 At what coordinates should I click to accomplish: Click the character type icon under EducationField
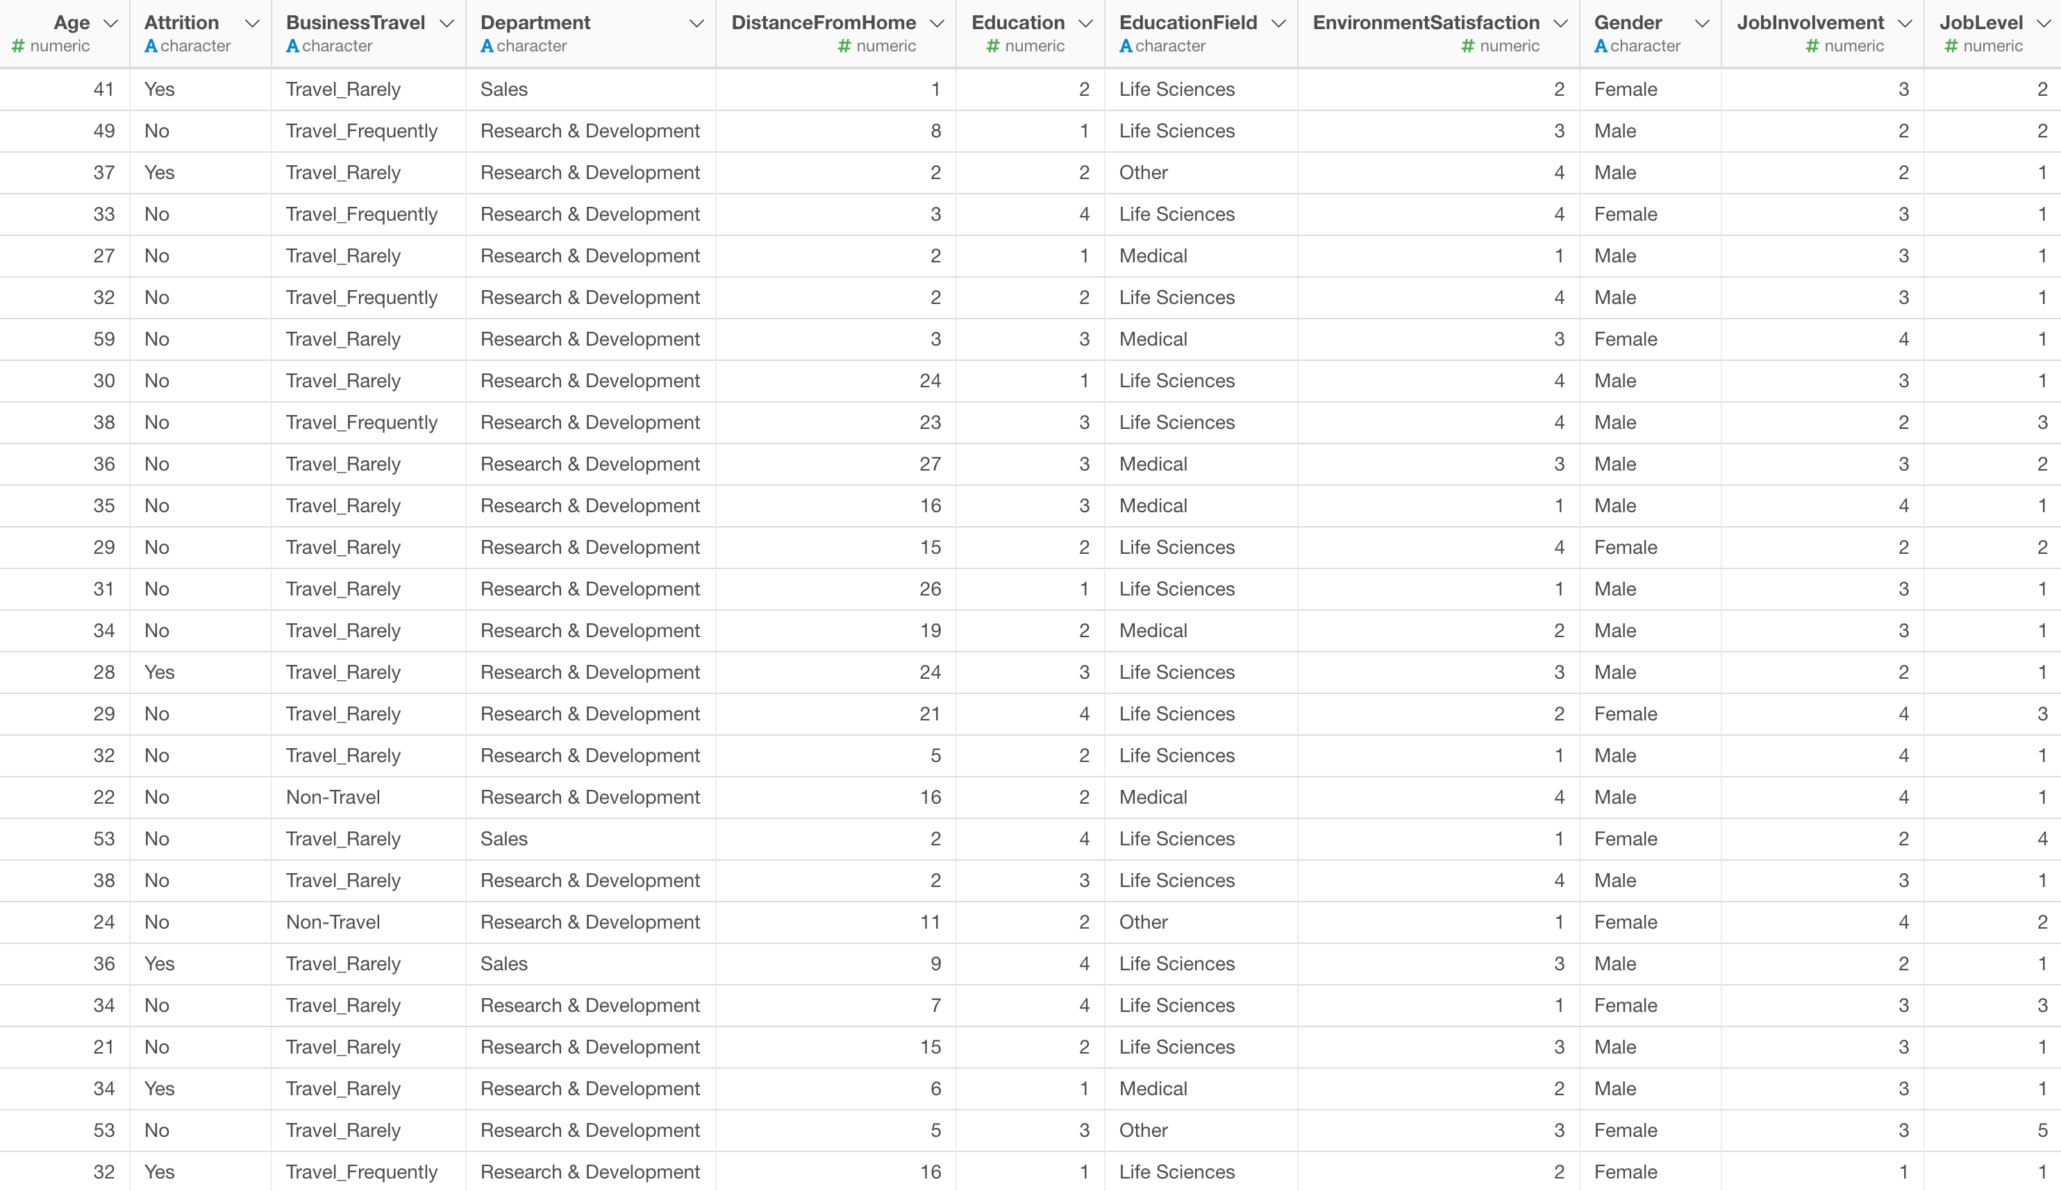pos(1126,46)
